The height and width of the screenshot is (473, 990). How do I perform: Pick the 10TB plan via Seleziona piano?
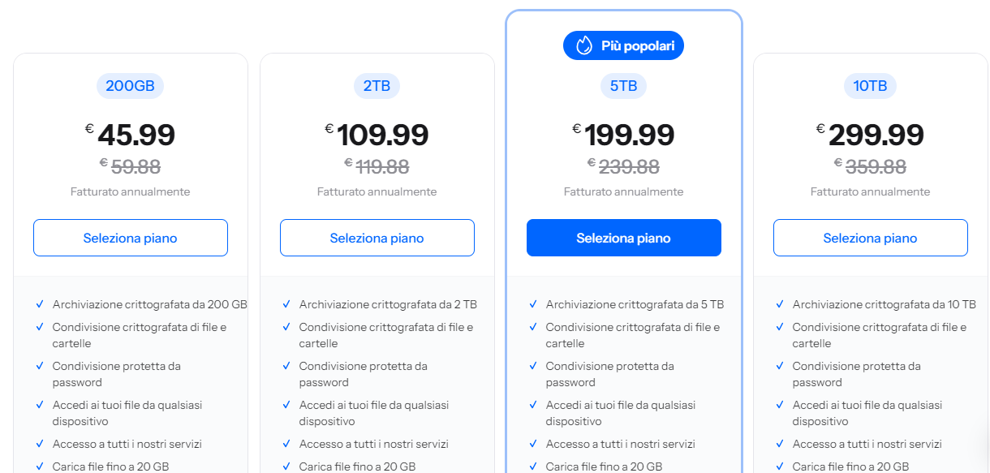point(871,238)
